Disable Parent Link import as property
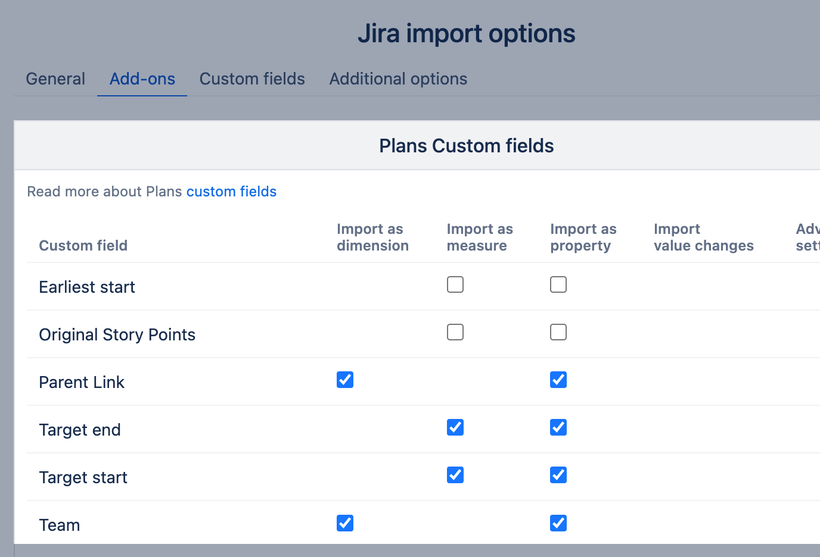Screen dimensions: 820x557 click(558, 380)
